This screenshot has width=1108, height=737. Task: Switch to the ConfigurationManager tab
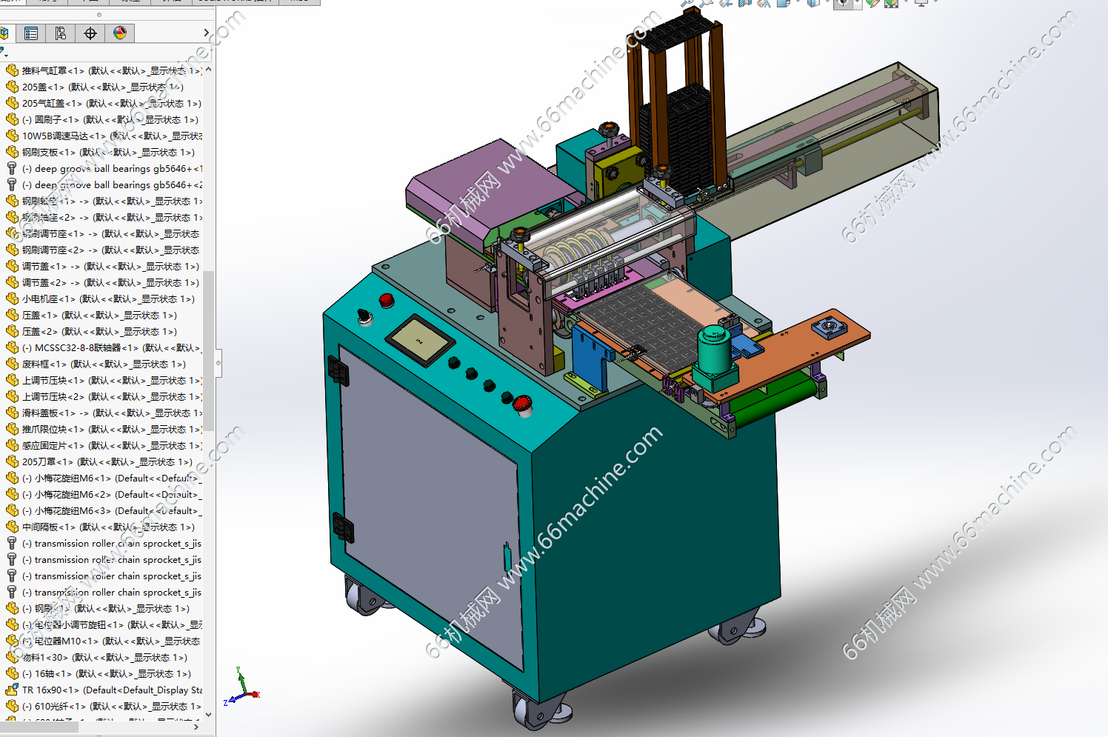click(x=60, y=33)
